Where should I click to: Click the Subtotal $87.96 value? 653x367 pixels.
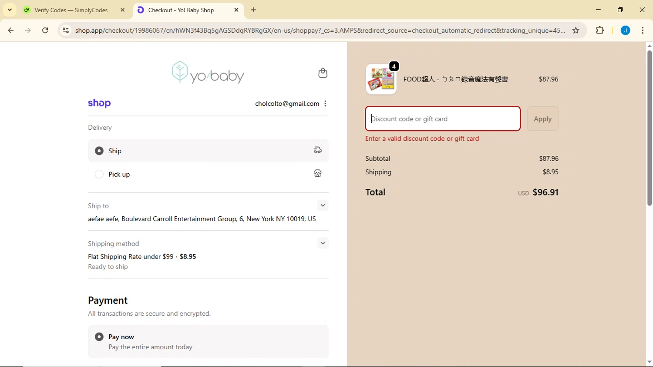click(x=549, y=158)
